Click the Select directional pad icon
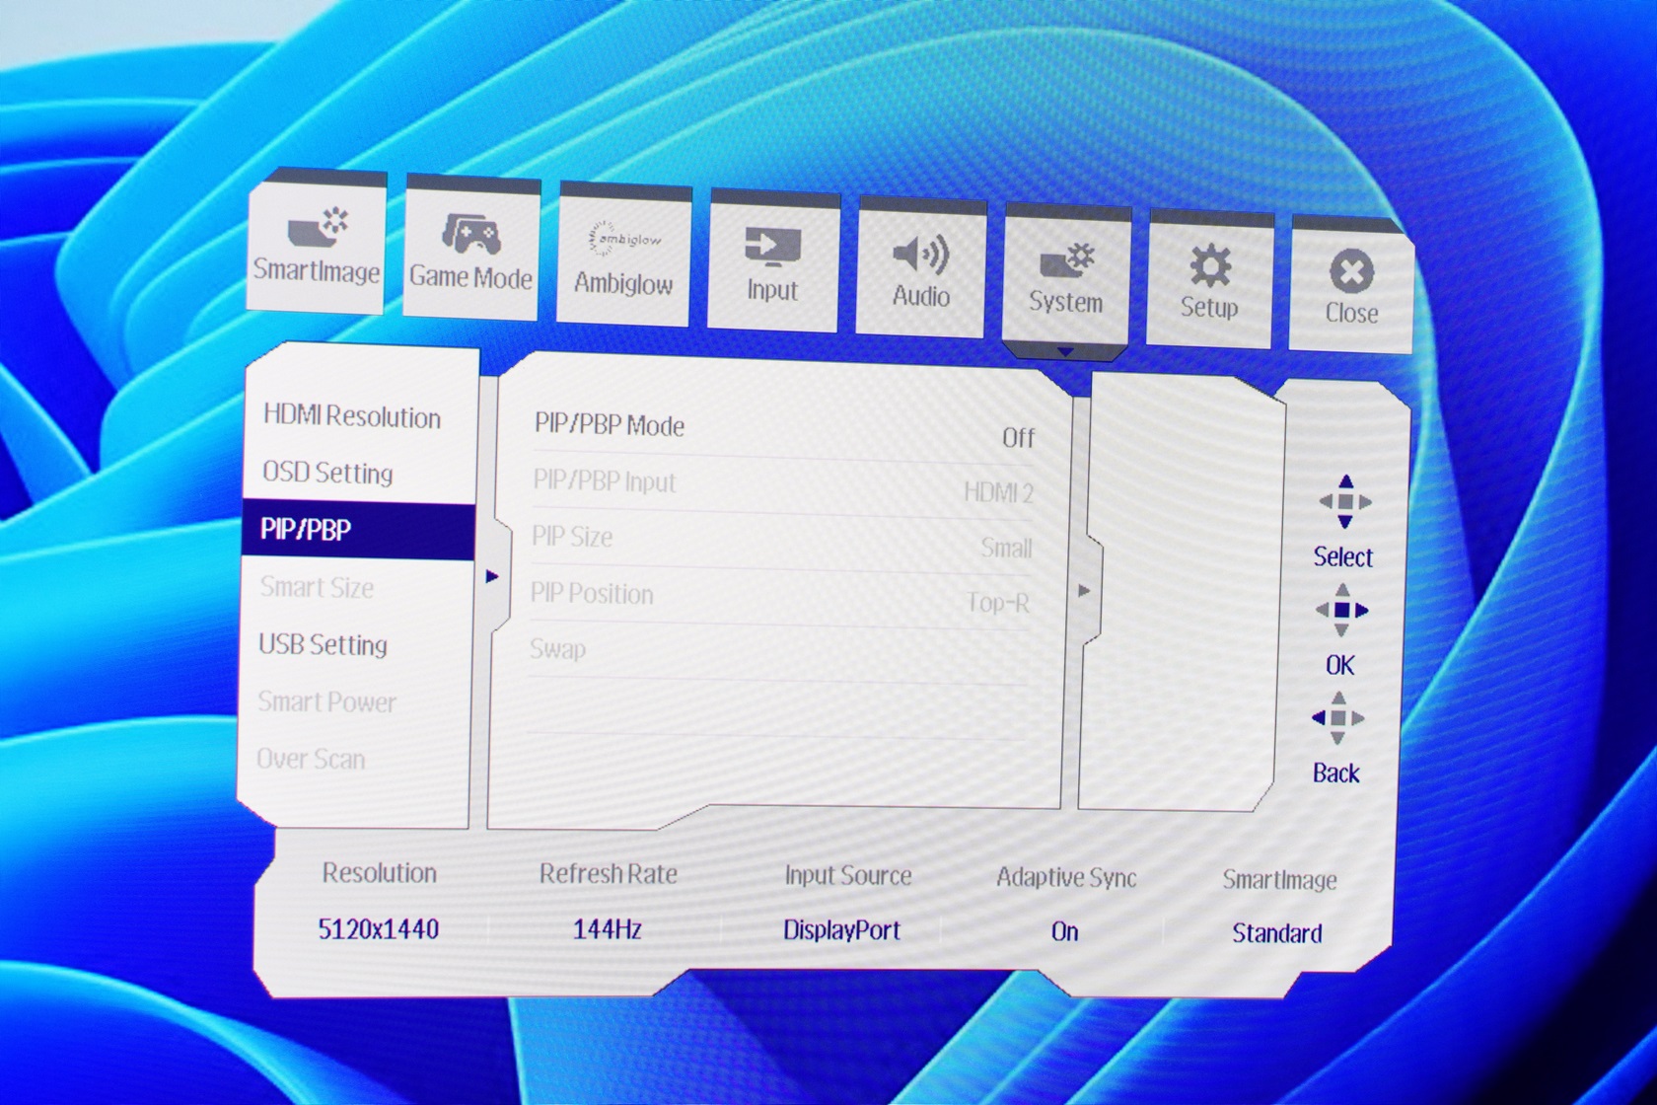 [1345, 502]
